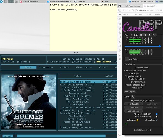Expand the Aux faders section
This screenshot has height=138, width=163.
pos(127,59)
